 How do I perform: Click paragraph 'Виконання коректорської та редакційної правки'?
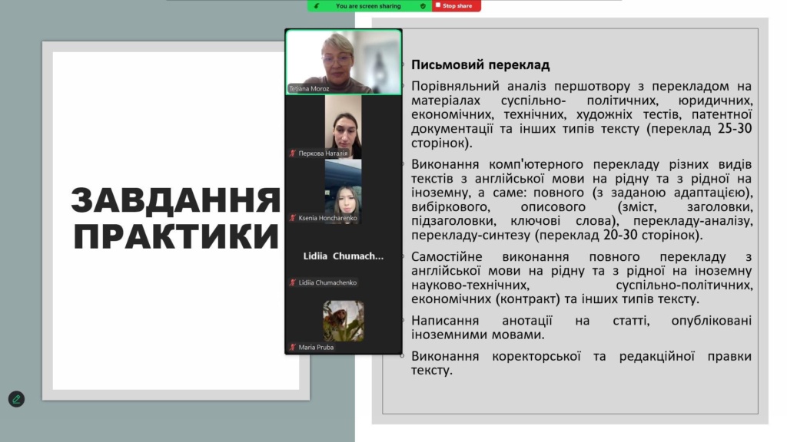click(x=581, y=363)
